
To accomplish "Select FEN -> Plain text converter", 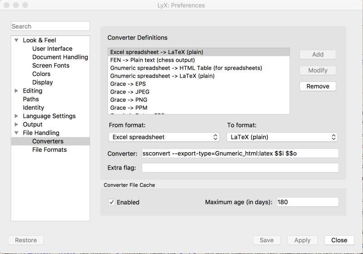I will point(152,60).
